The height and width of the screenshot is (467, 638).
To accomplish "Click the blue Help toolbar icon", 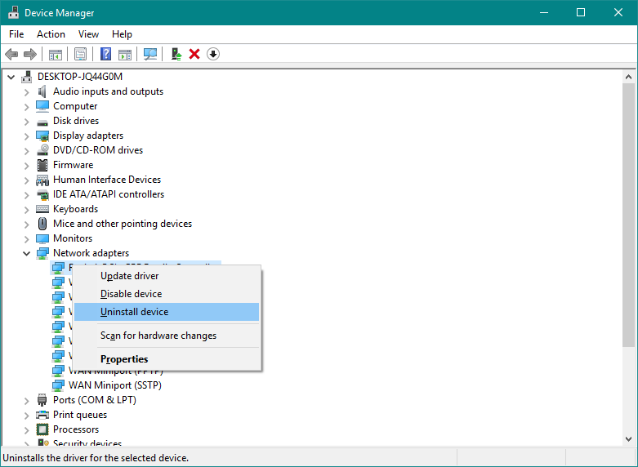I will [x=106, y=54].
